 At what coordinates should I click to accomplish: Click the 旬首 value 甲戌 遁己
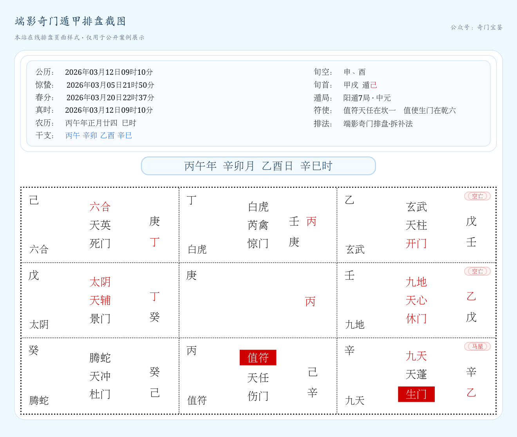[360, 85]
